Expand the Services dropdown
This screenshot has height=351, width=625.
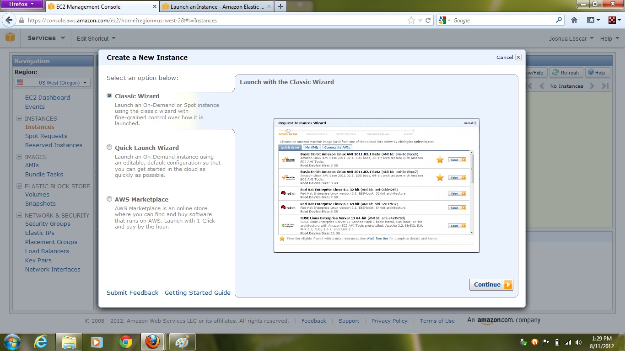pos(46,38)
